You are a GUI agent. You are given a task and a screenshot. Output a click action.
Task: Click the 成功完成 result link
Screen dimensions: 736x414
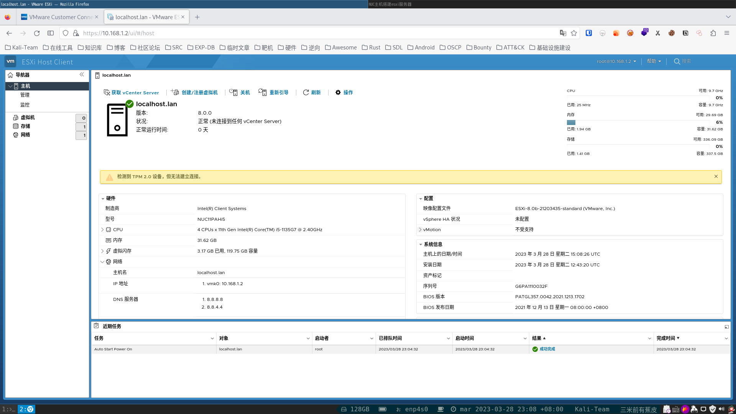(547, 349)
